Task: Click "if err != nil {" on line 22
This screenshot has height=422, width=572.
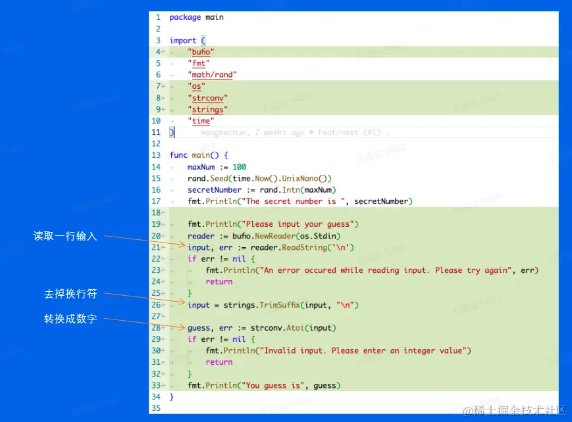Action: [x=221, y=259]
